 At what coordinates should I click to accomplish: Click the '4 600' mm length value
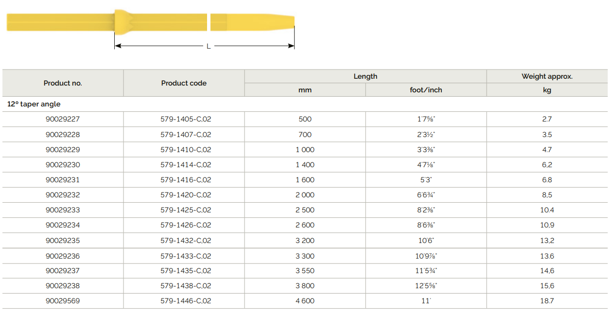click(x=305, y=301)
